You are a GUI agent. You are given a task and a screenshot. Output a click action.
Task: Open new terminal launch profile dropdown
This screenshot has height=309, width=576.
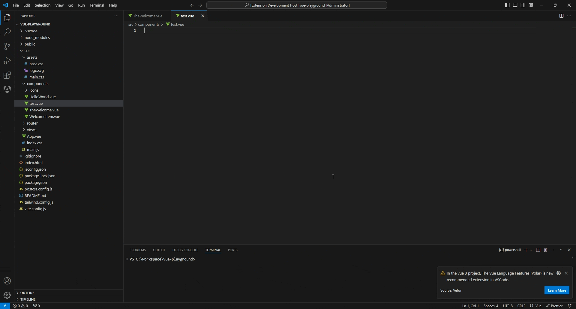pos(531,250)
